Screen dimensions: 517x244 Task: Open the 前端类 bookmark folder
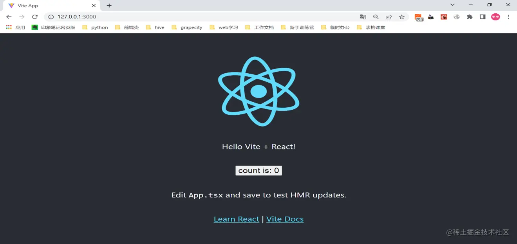tap(127, 27)
